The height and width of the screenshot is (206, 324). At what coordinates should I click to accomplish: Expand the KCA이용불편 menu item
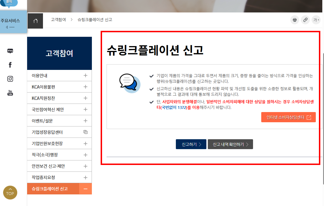click(85, 87)
